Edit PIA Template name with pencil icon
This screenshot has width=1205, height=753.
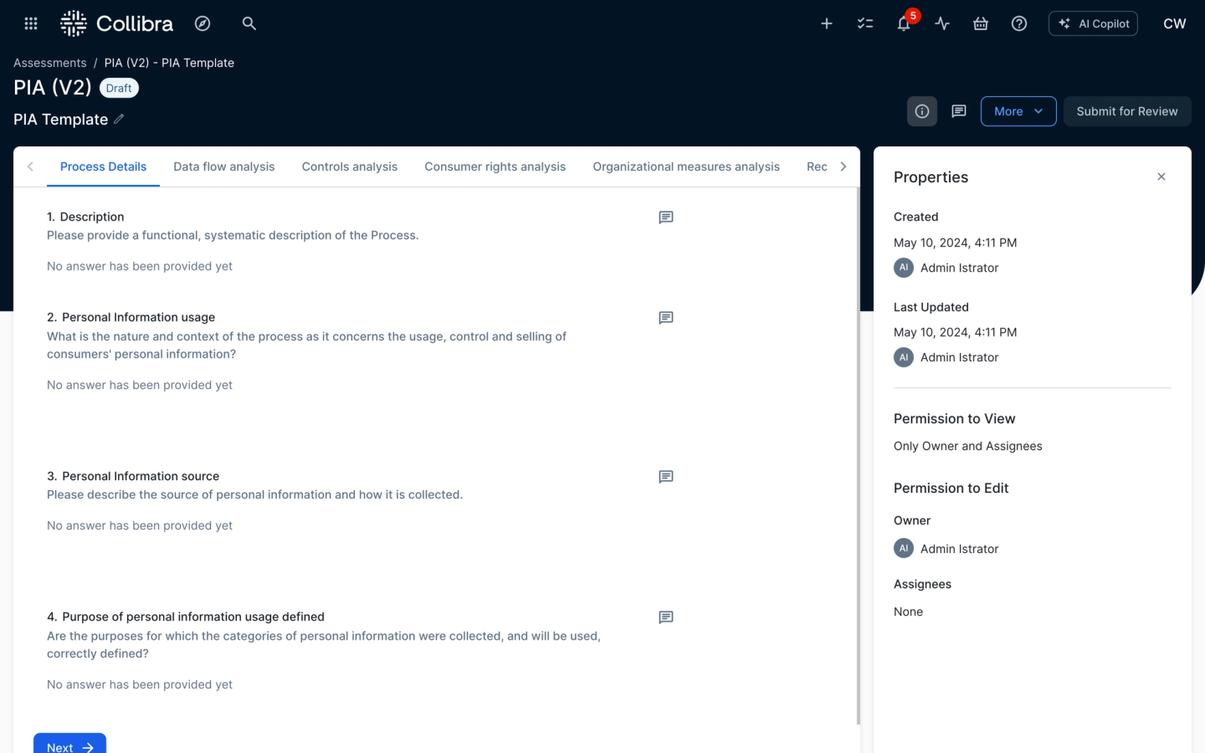pyautogui.click(x=120, y=120)
